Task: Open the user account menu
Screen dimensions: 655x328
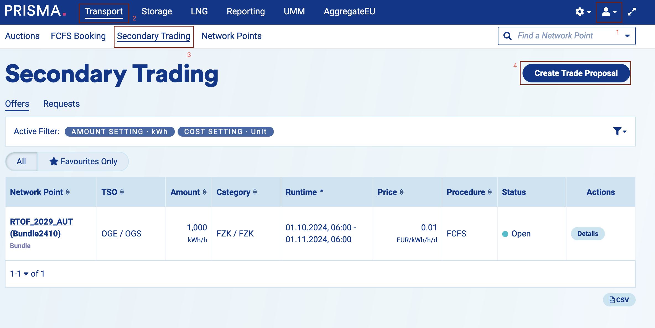Action: click(x=609, y=12)
